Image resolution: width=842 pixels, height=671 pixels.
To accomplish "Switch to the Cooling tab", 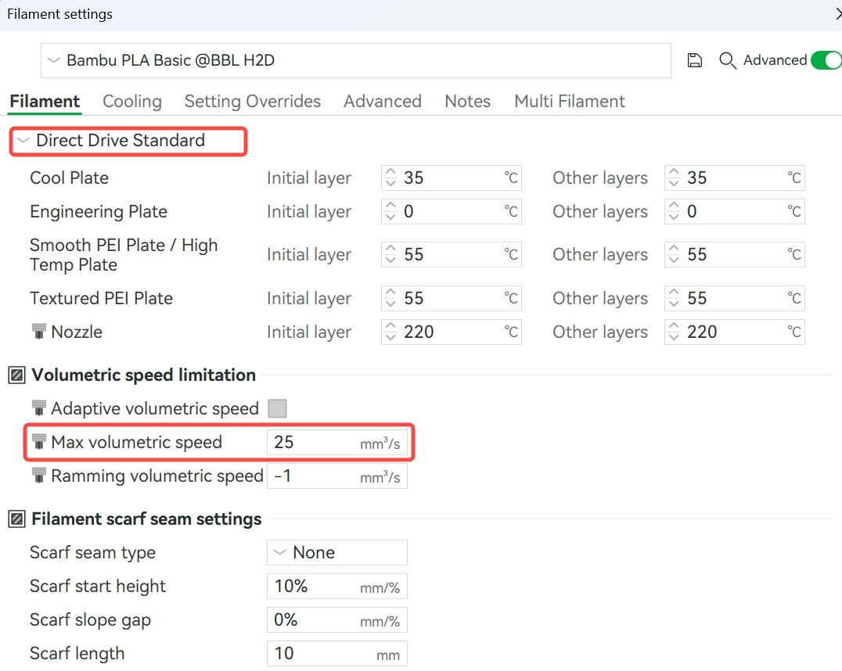I will tap(132, 102).
